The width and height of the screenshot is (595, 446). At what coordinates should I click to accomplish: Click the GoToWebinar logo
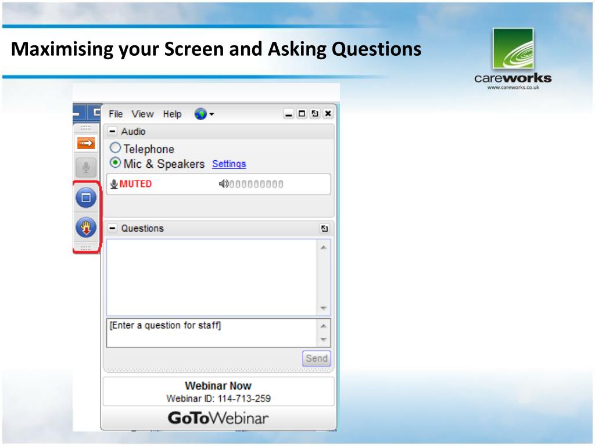(x=218, y=418)
